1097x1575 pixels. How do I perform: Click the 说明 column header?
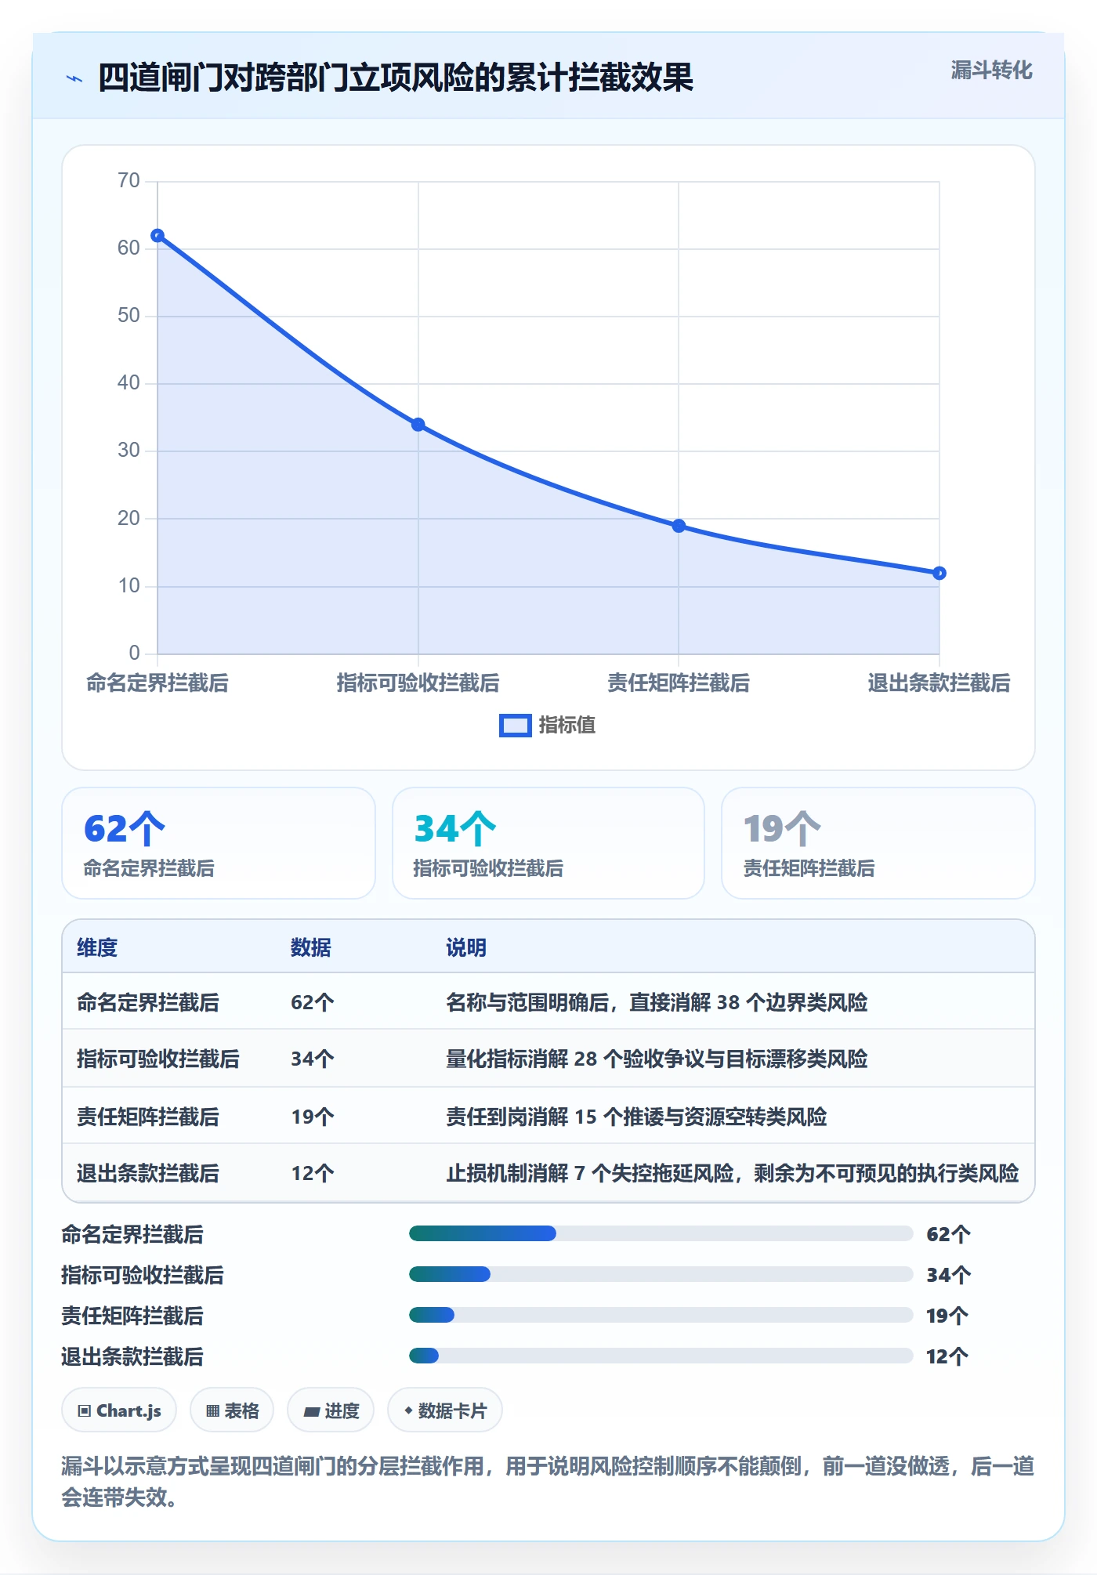coord(466,947)
